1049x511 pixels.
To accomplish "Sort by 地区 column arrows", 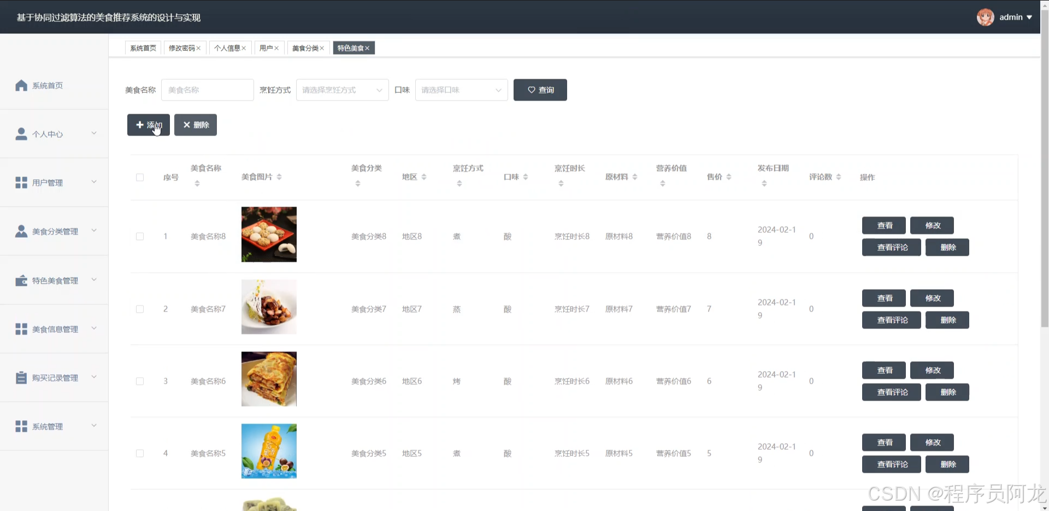I will pos(424,177).
